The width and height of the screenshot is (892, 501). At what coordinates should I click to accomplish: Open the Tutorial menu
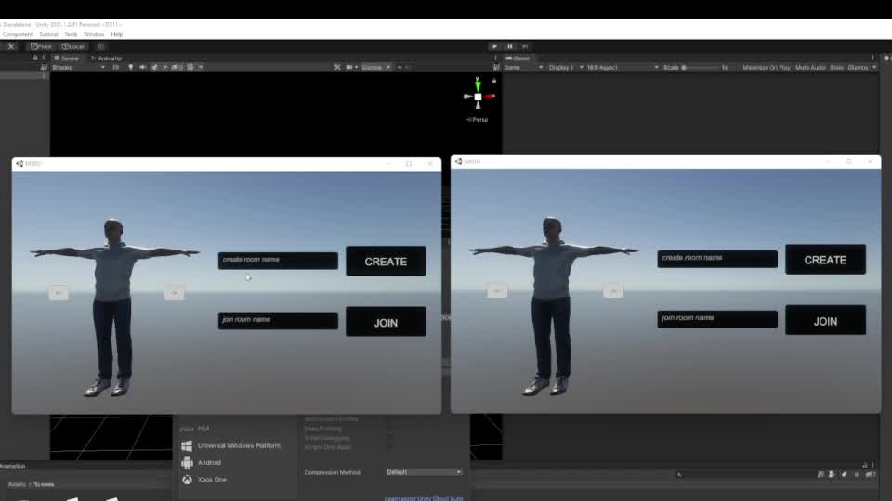point(48,34)
